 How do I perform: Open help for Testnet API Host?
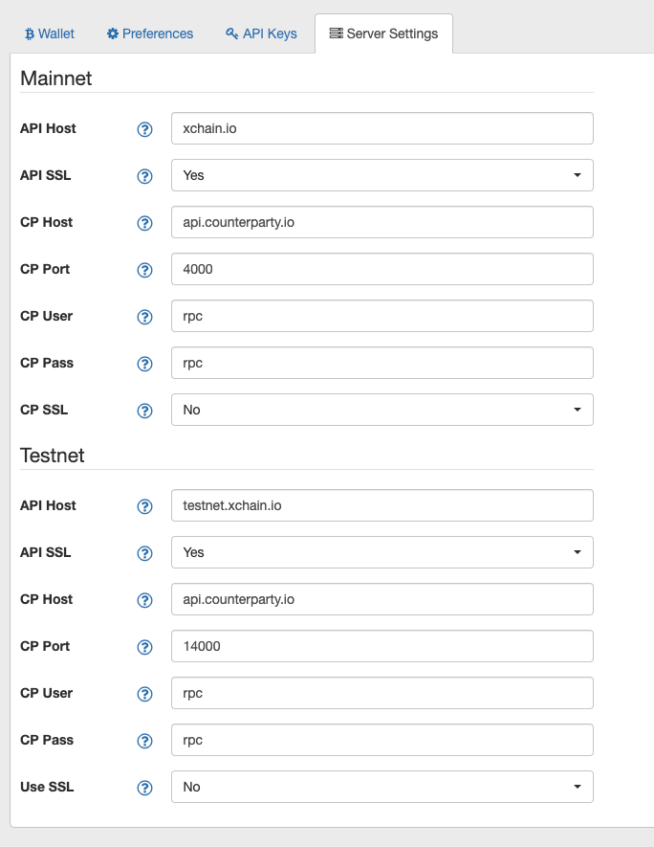point(144,506)
